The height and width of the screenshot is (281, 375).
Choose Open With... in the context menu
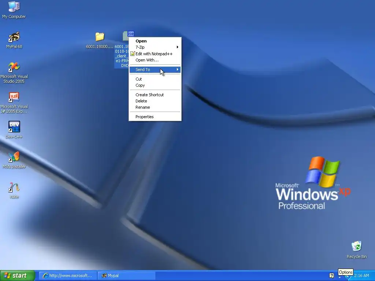(155, 60)
